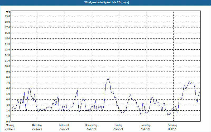
Task: Click the 17,0 y-axis label
Action: (x=7, y=27)
